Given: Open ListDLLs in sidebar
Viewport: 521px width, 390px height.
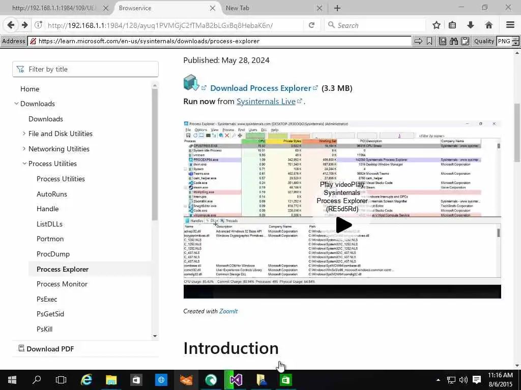Looking at the screenshot, I should tap(49, 224).
